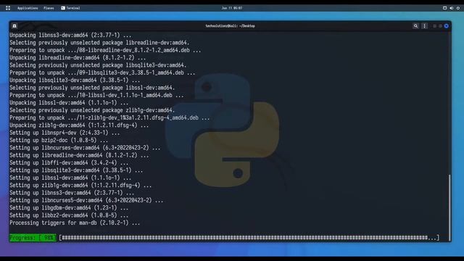The height and width of the screenshot is (261, 464).
Task: Click line 'Setting up libncurses-dev:amd64'
Action: [85, 148]
